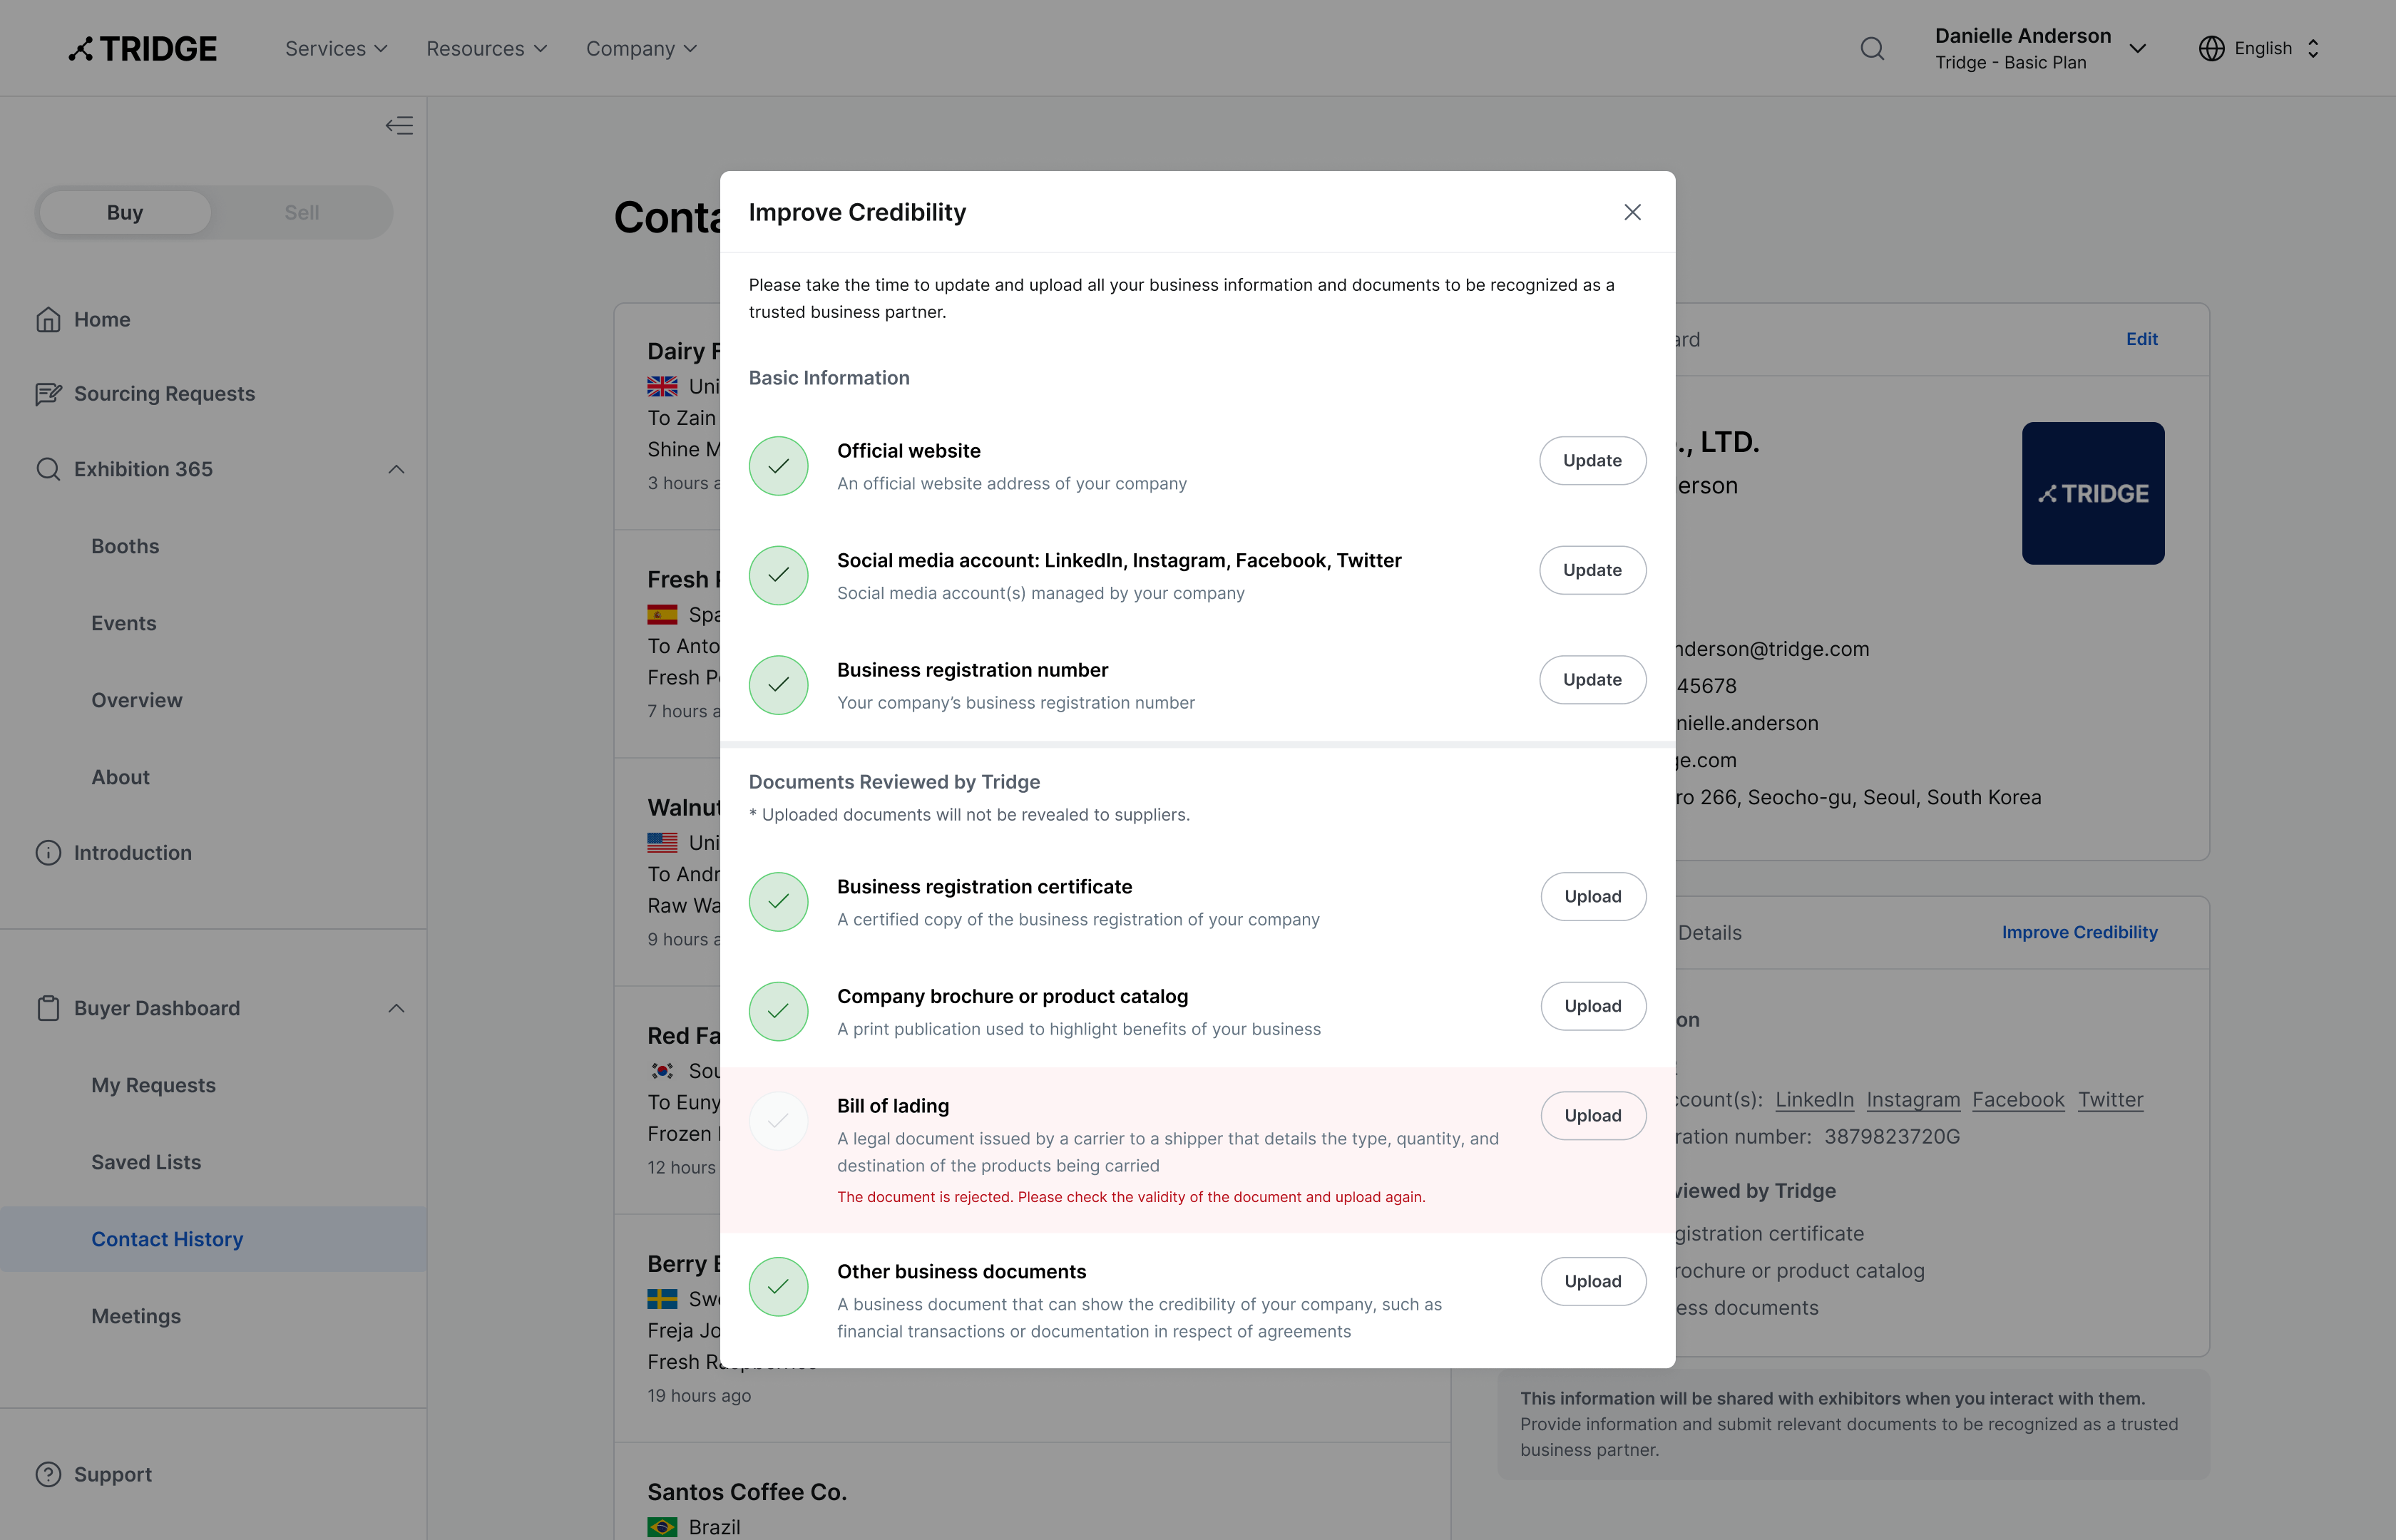The width and height of the screenshot is (2396, 1540).
Task: Click the greyed Bill of lading check icon
Action: pyautogui.click(x=779, y=1121)
